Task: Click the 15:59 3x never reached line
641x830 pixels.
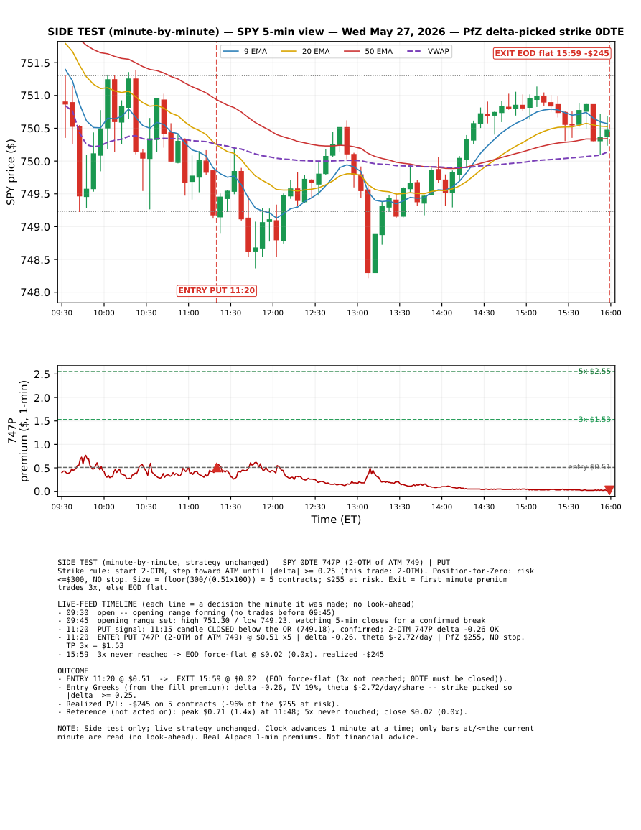Action: [x=221, y=654]
